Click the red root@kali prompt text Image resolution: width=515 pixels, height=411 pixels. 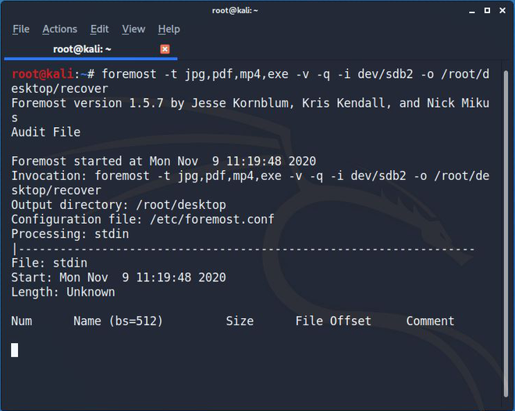[x=42, y=74]
